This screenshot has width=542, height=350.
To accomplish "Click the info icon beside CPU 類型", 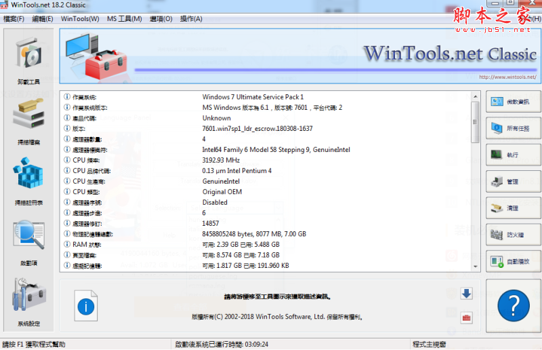I will click(67, 191).
